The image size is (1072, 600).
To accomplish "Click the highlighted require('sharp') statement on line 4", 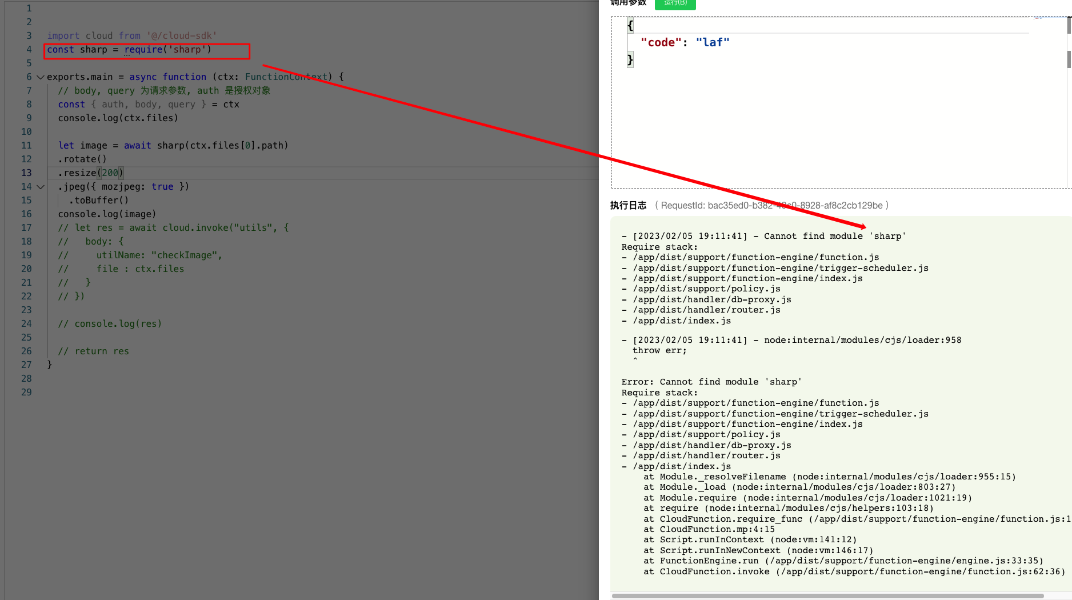I will click(146, 50).
